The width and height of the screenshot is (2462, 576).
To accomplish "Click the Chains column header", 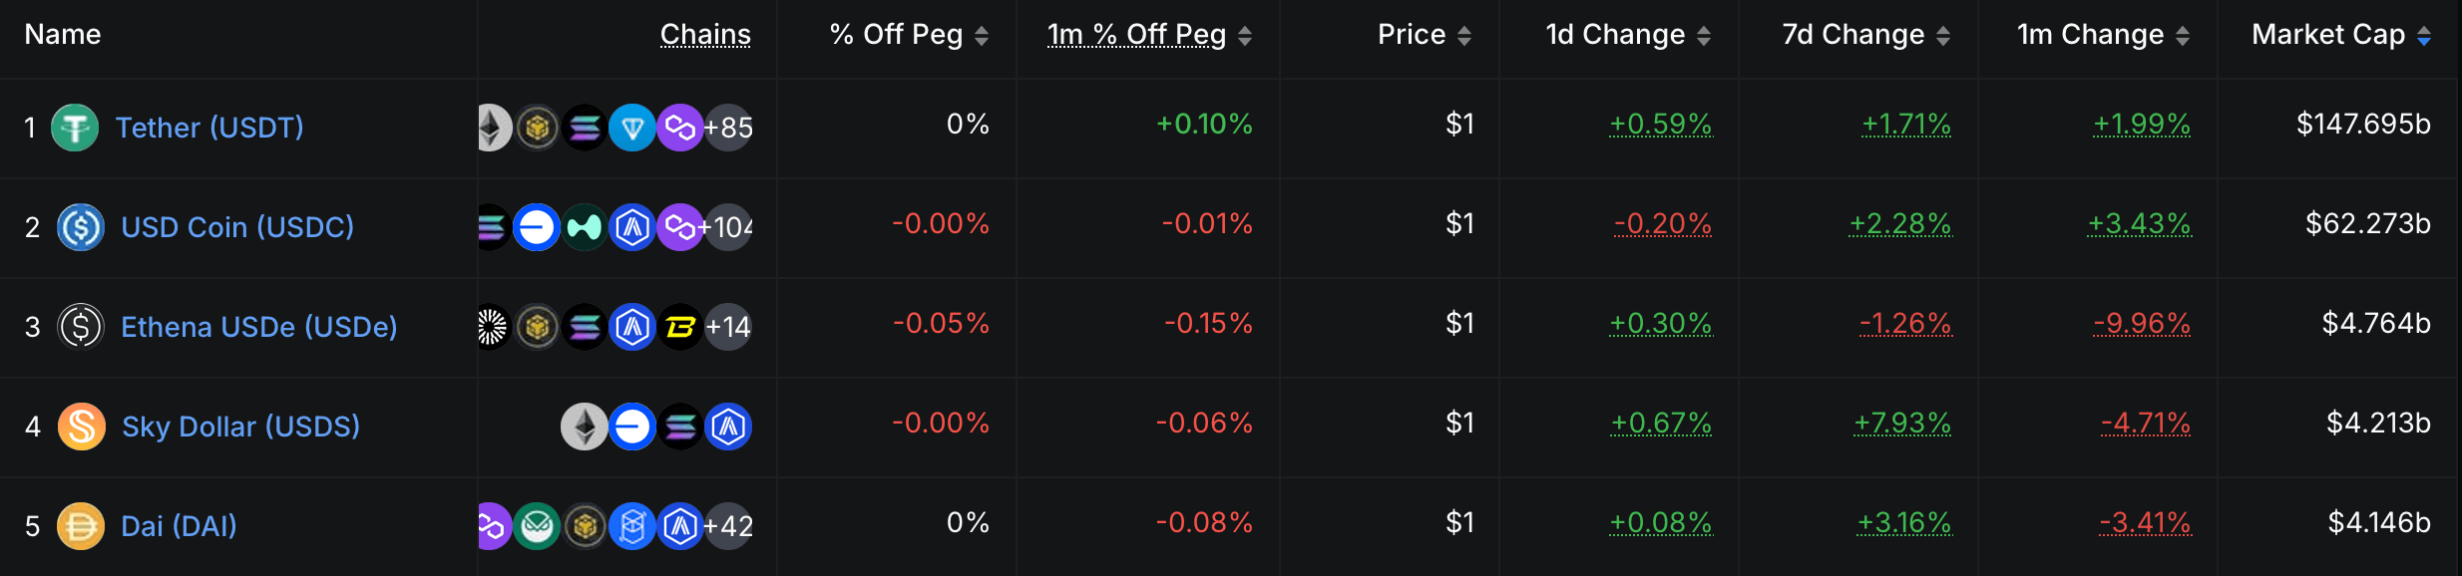I will pos(705,35).
